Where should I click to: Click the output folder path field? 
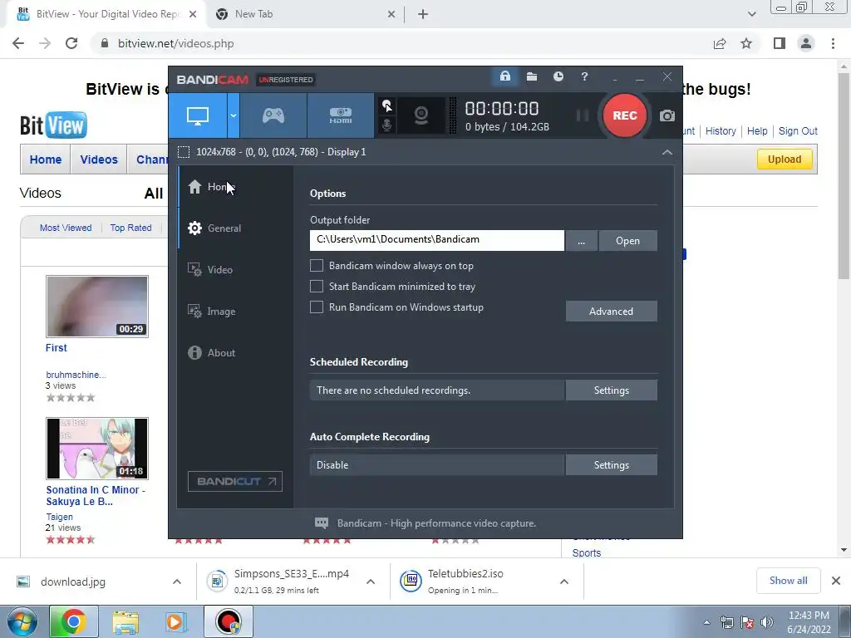click(x=437, y=240)
